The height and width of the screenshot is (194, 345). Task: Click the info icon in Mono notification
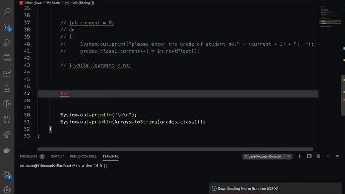(214, 188)
